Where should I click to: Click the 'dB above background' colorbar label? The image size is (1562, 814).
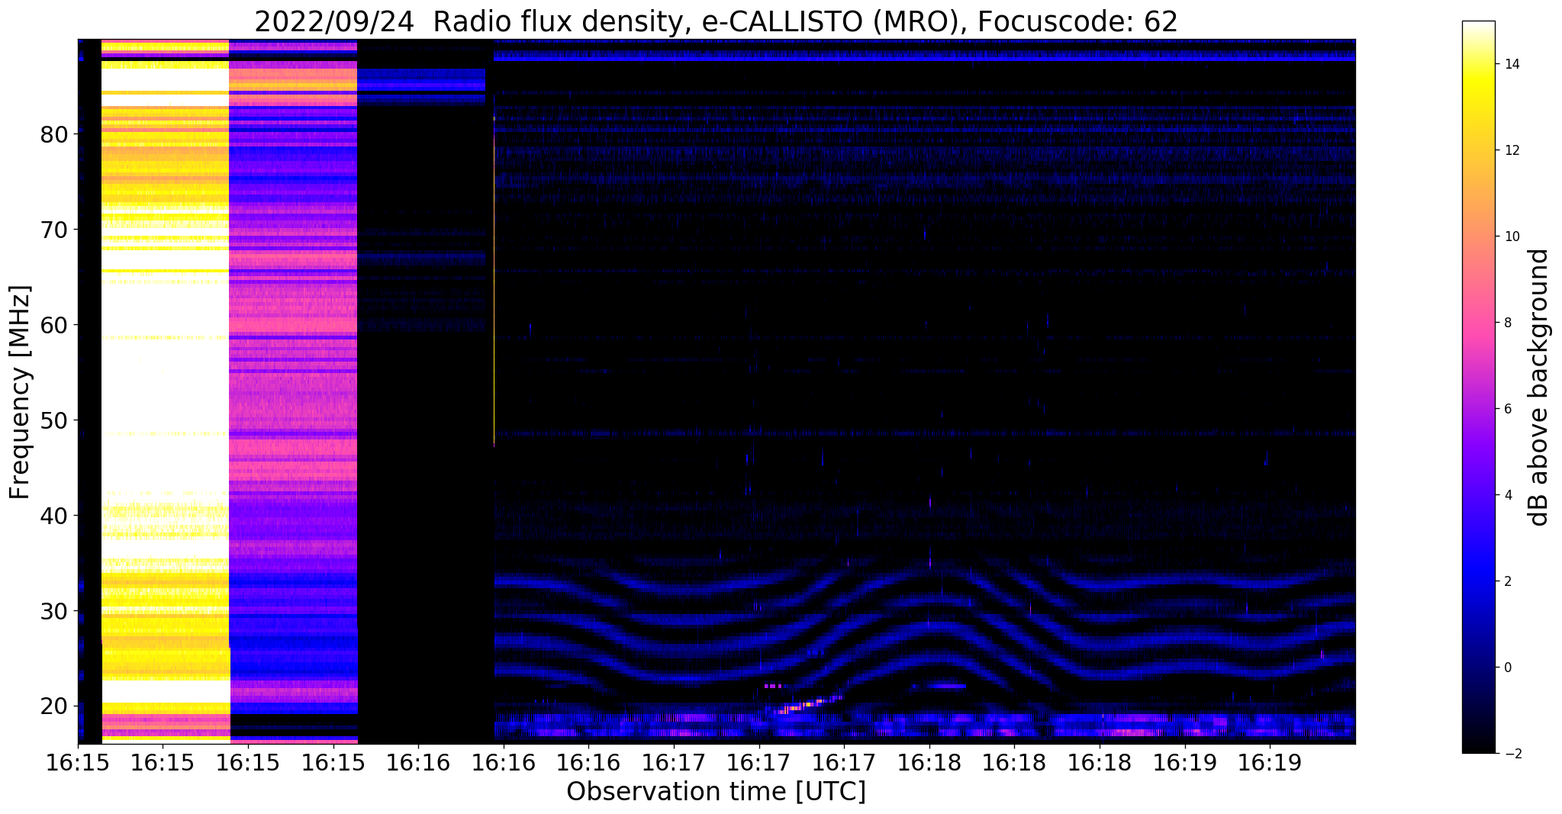click(1539, 388)
